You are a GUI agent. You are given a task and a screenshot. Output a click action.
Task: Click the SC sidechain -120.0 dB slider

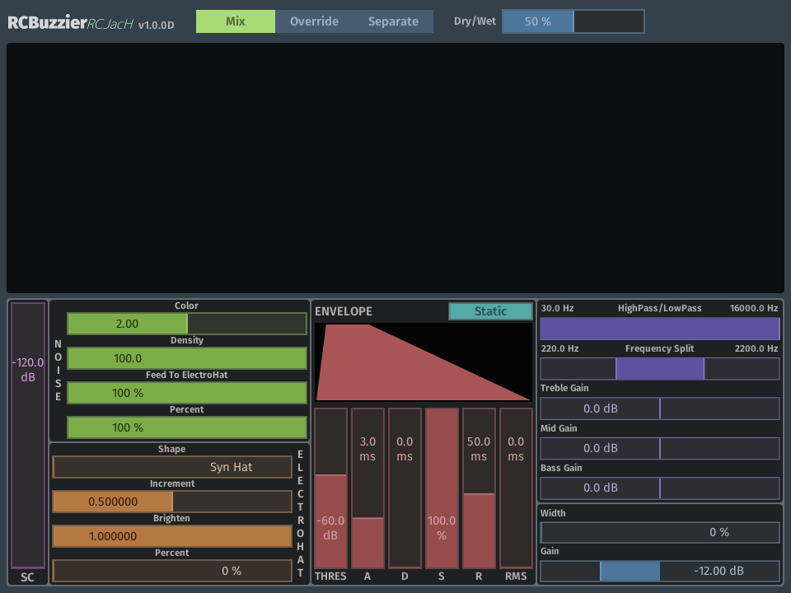coord(28,435)
